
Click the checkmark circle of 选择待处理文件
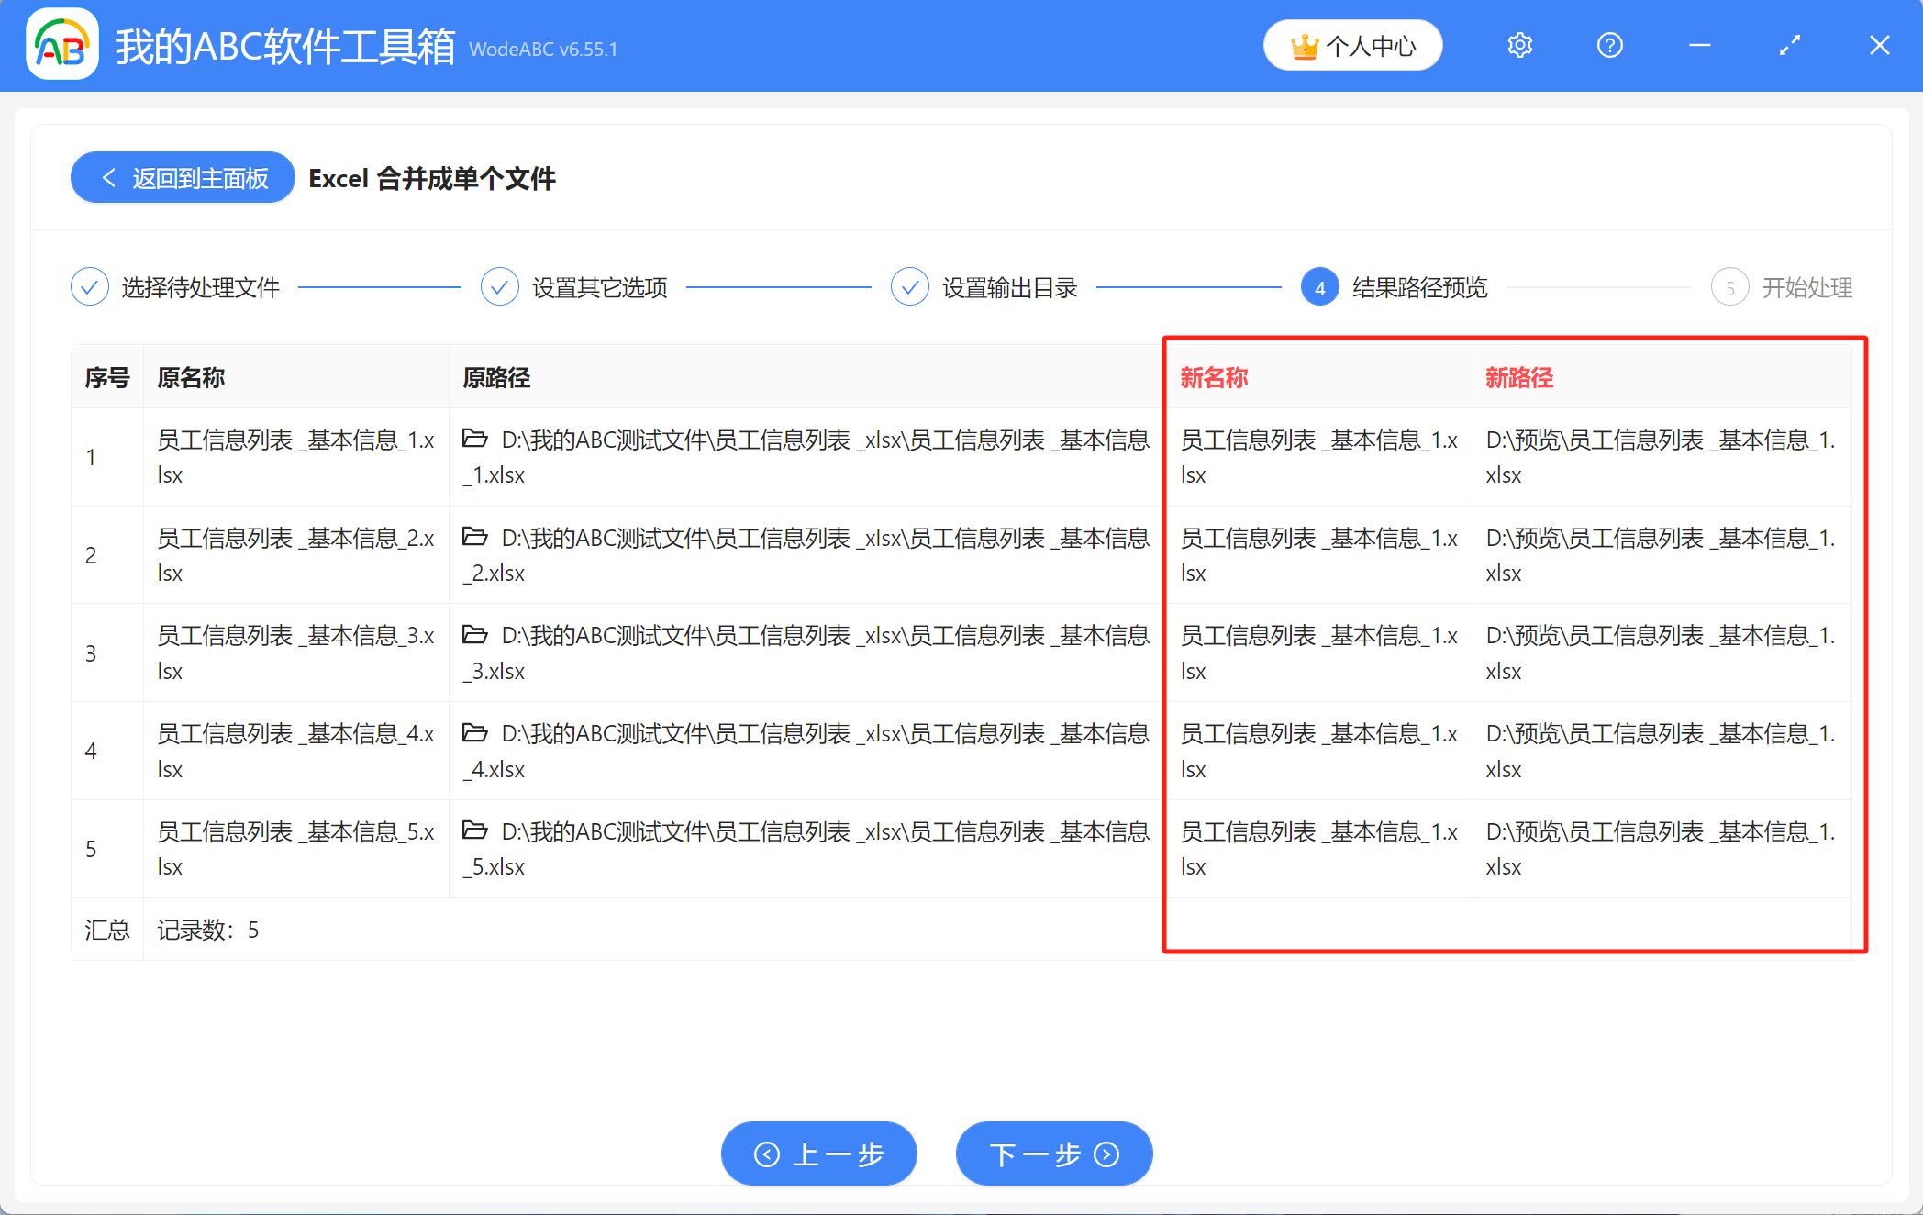[89, 286]
